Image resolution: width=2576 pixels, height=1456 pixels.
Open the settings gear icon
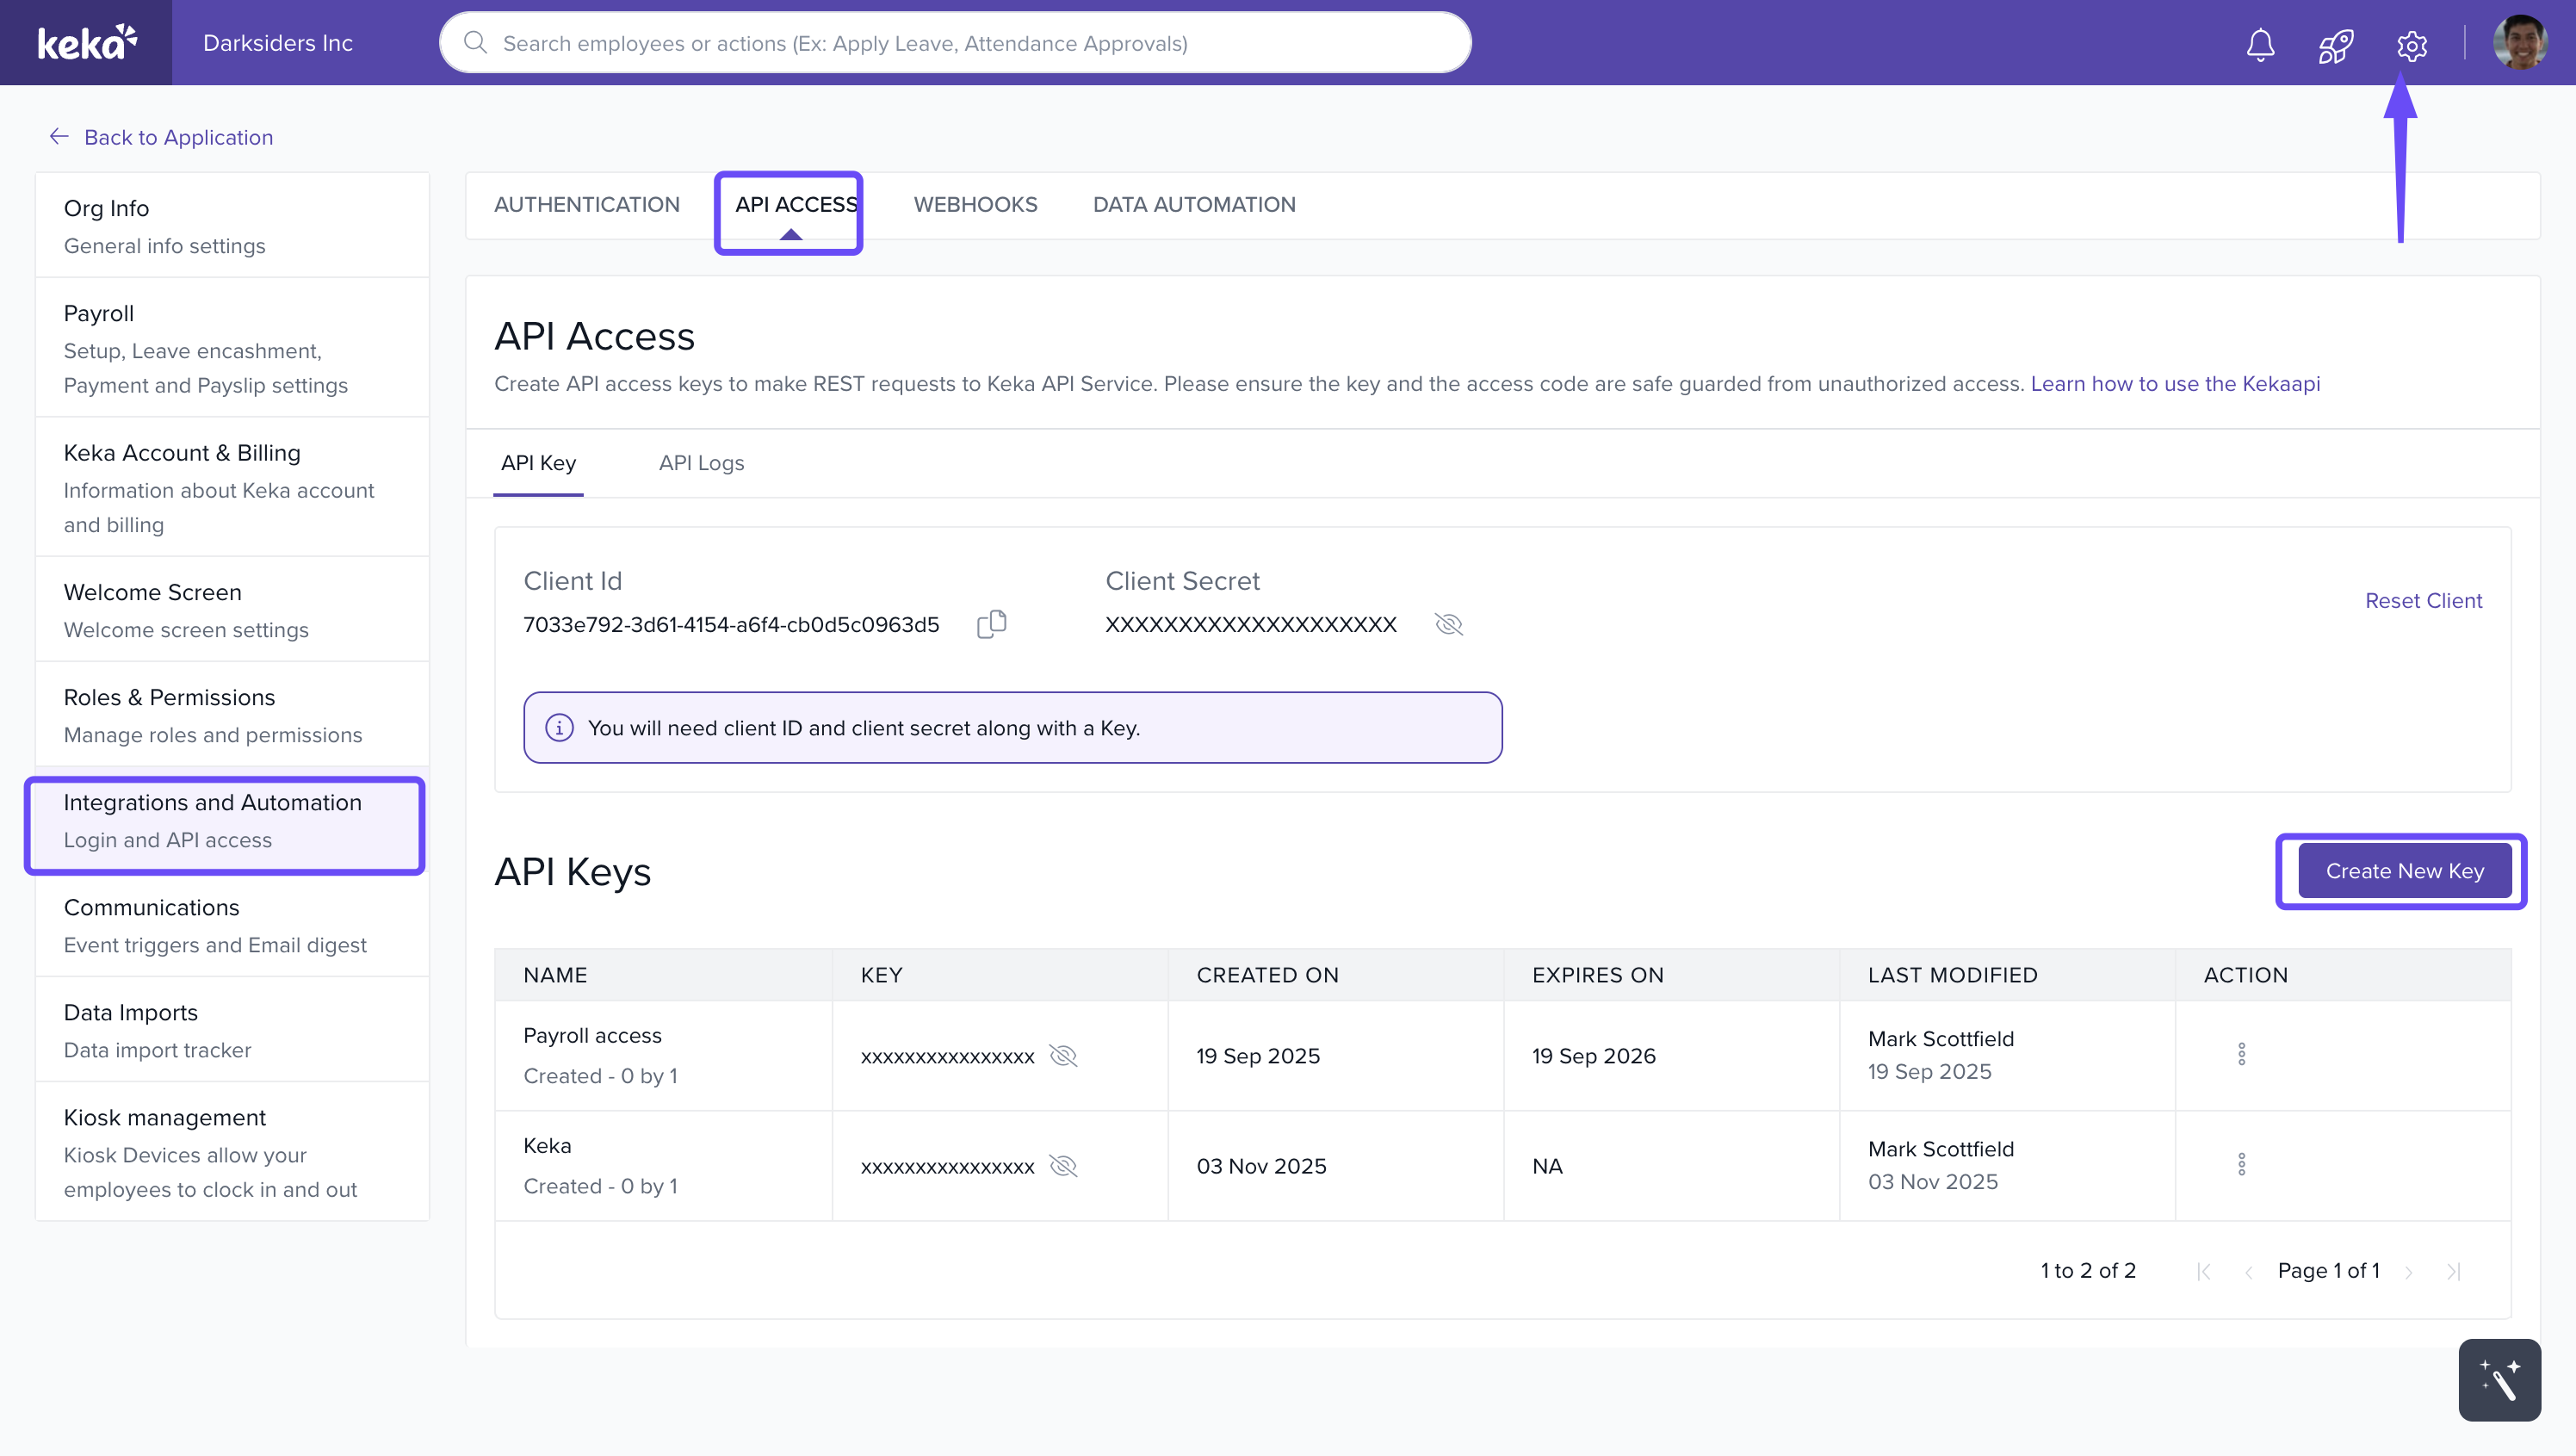click(x=2411, y=45)
